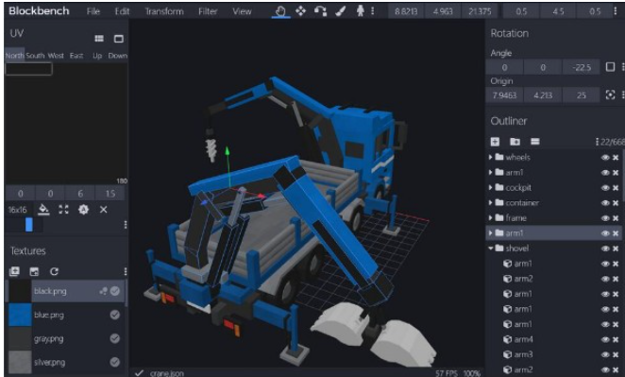Expand the wheels group
This screenshot has width=625, height=377.
tap(491, 157)
